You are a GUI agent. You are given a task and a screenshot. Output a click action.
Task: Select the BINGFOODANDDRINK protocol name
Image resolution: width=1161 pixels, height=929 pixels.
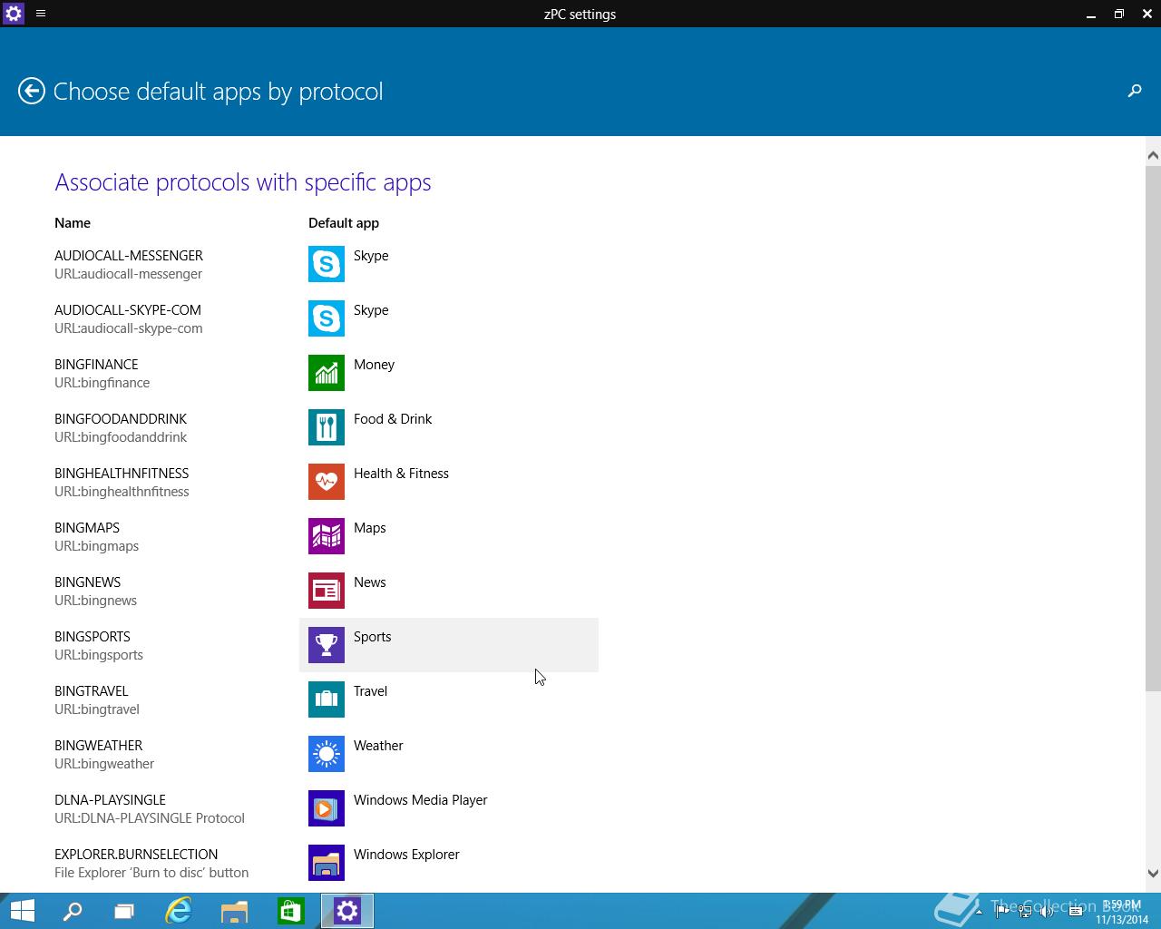click(x=121, y=419)
